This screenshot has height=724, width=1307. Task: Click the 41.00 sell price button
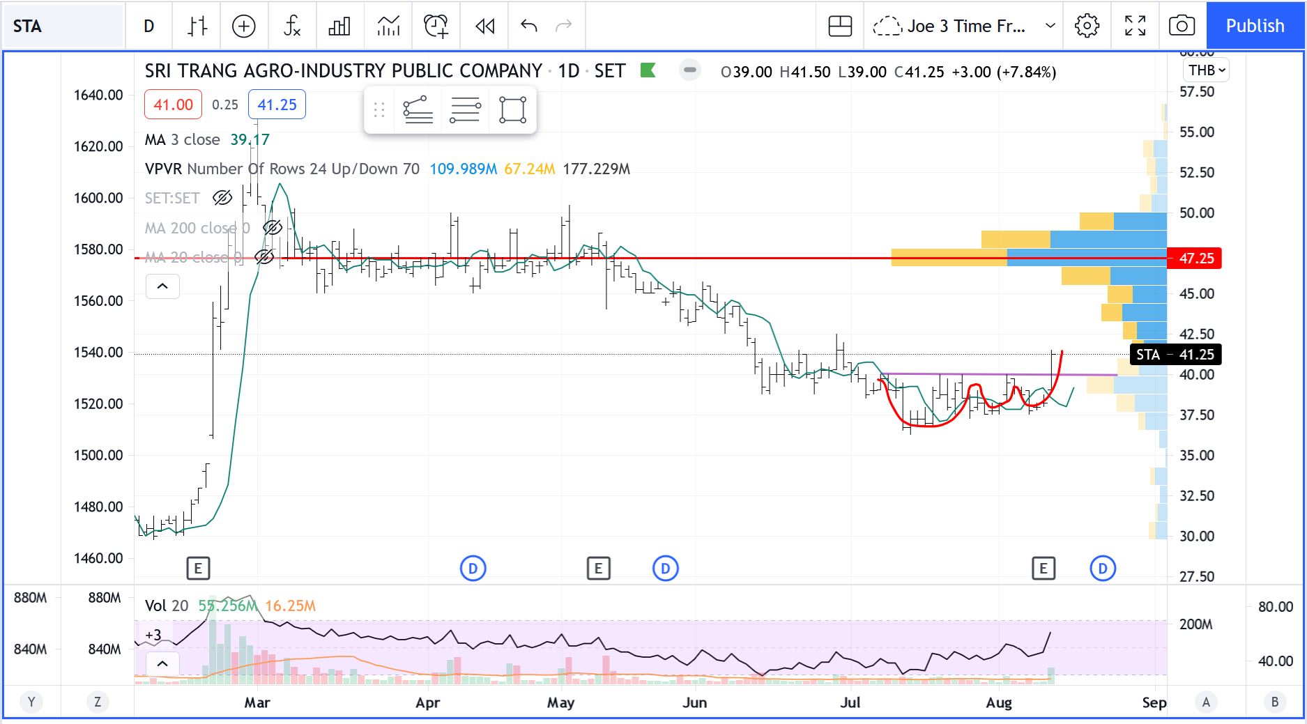[x=173, y=105]
